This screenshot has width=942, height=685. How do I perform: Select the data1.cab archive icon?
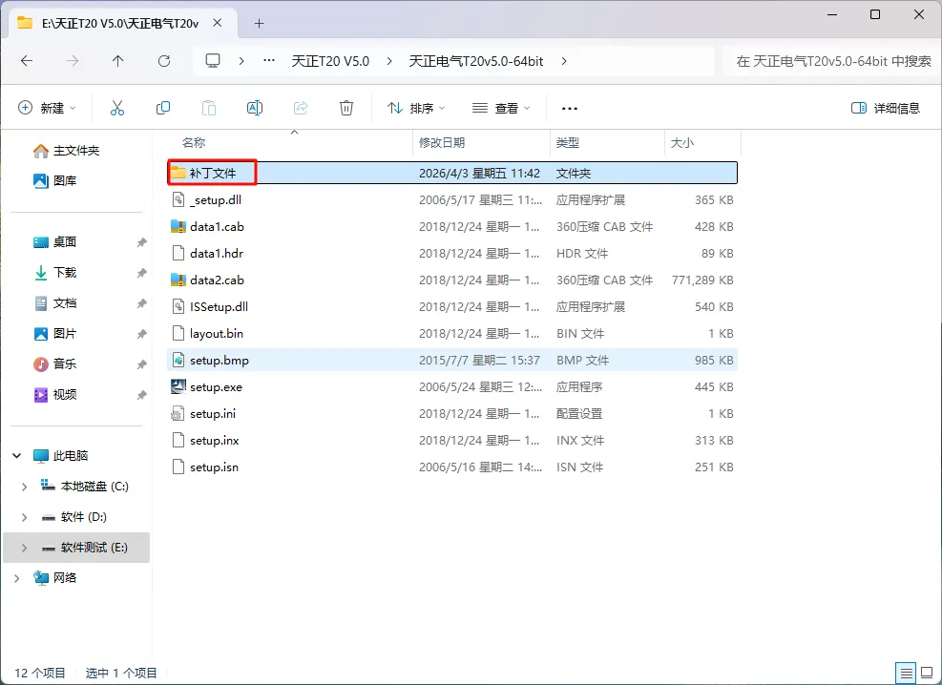[178, 226]
